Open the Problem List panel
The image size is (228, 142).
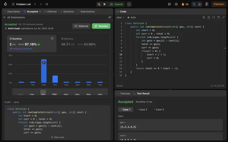click(x=21, y=4)
